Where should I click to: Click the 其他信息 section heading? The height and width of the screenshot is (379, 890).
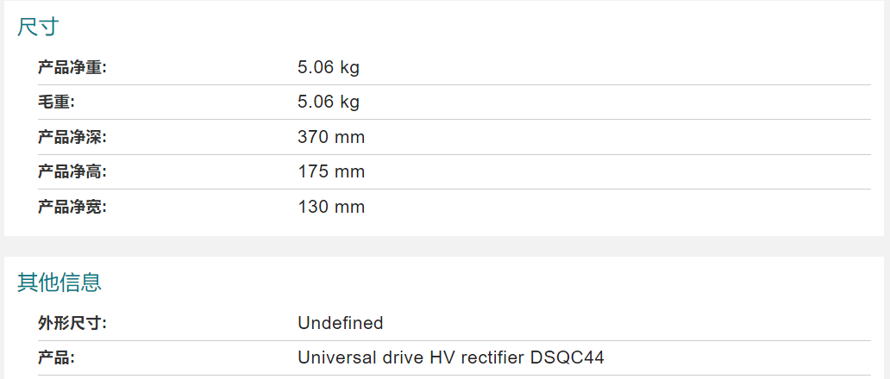59,283
